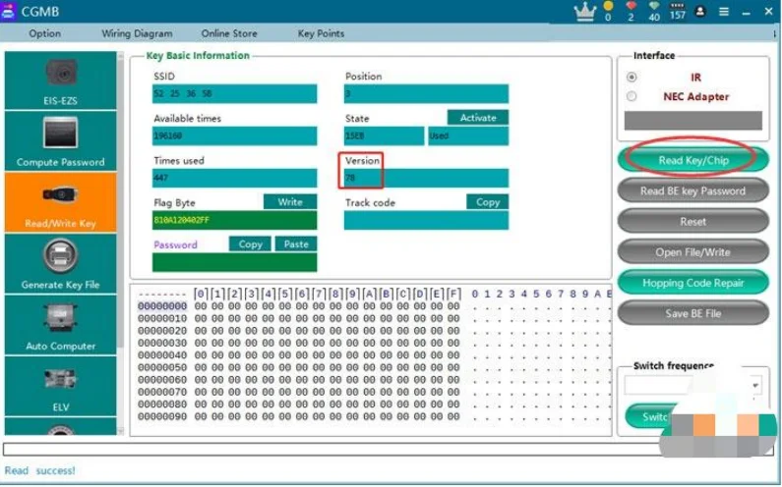Click the Hopping Code Repair button

pos(693,283)
